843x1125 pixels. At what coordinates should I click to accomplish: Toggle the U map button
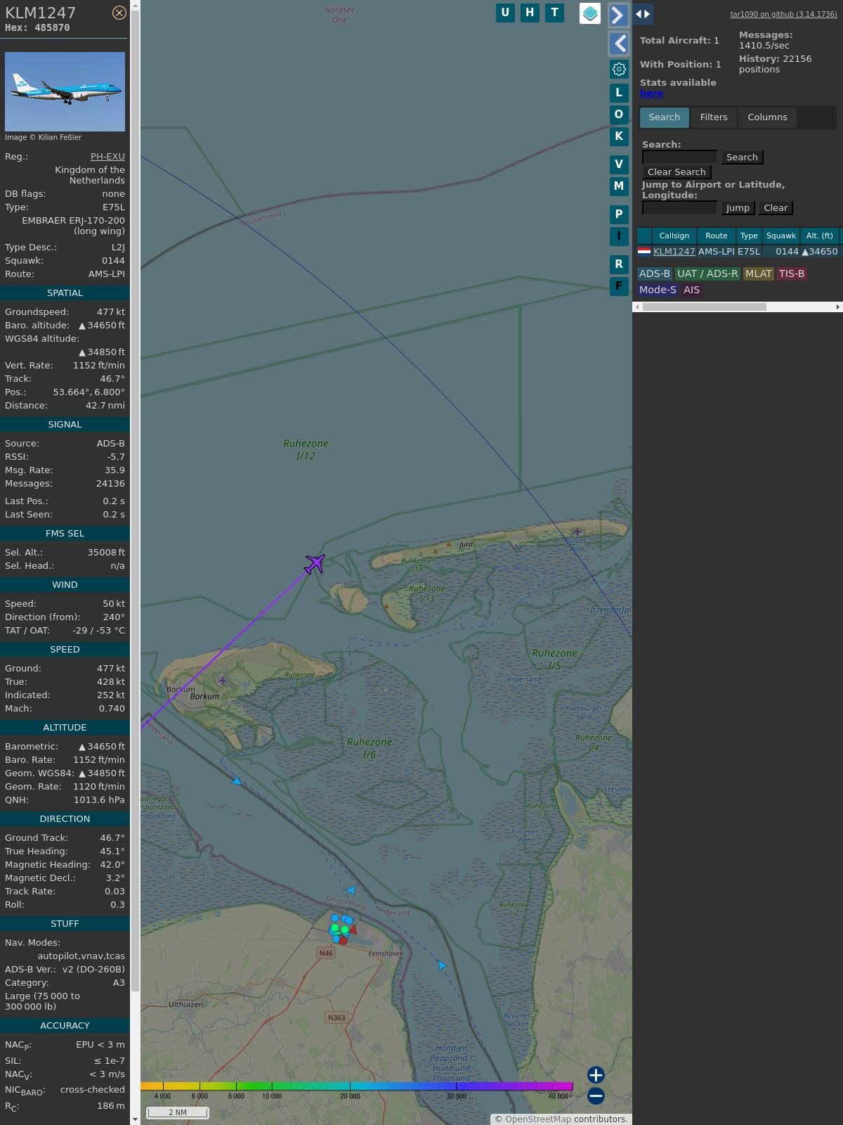coord(505,13)
